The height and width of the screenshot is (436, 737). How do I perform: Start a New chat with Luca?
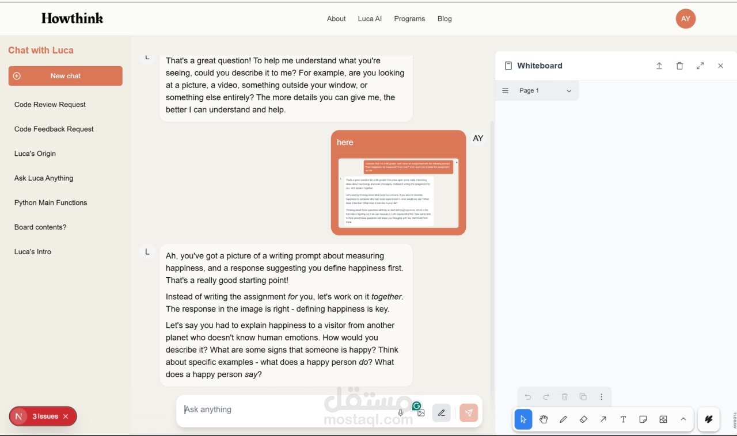pyautogui.click(x=65, y=75)
